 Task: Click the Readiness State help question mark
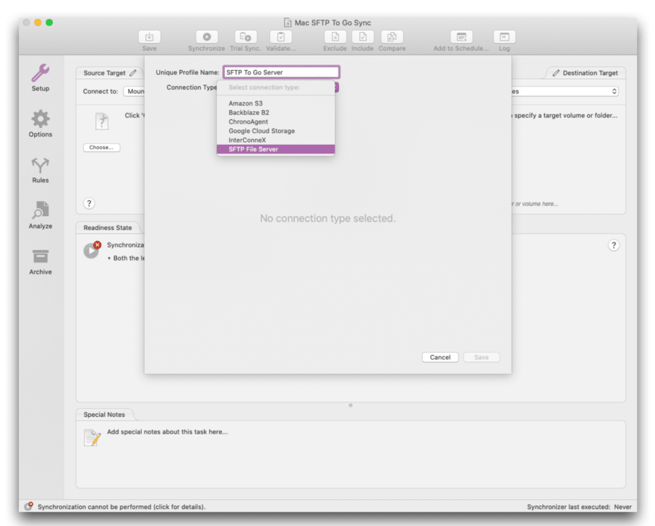coord(614,245)
